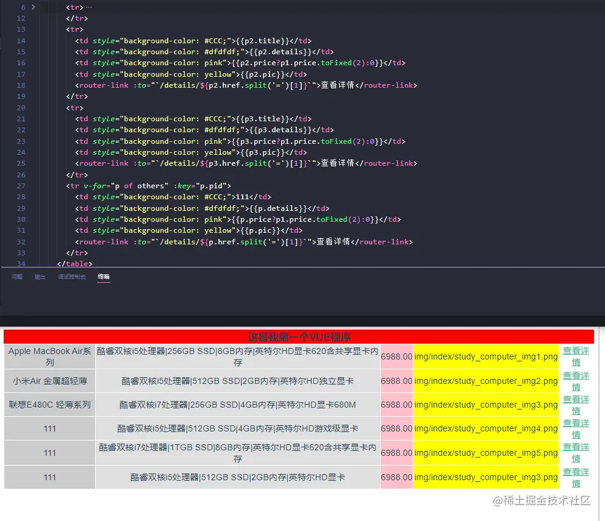The height and width of the screenshot is (521, 605).
Task: Click the study_computer_img1.png path cell
Action: [x=486, y=356]
